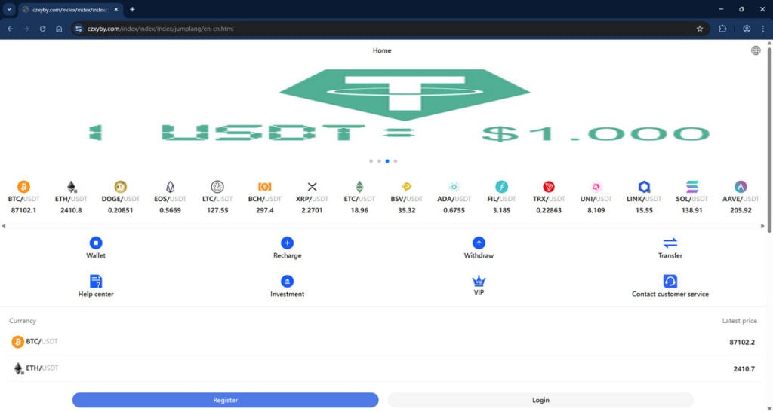Open the VIP crown icon
Viewport: 773px width, 412px height.
pyautogui.click(x=479, y=281)
